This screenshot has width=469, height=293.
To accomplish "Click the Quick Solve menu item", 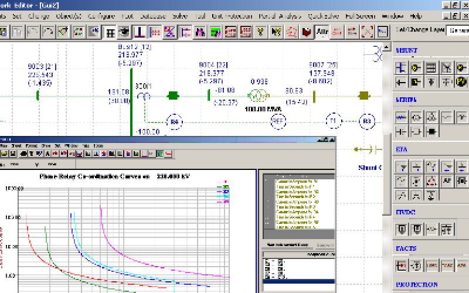I will pyautogui.click(x=324, y=16).
